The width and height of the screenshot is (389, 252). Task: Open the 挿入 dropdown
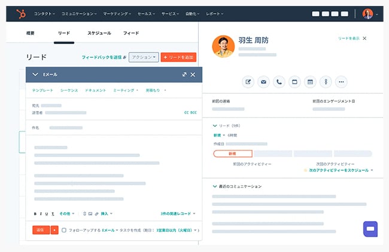pos(107,214)
